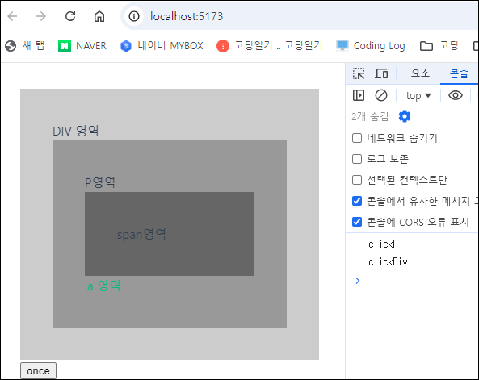Open the 네이버 MYBOX bookmark
This screenshot has height=380, width=479.
pos(162,46)
